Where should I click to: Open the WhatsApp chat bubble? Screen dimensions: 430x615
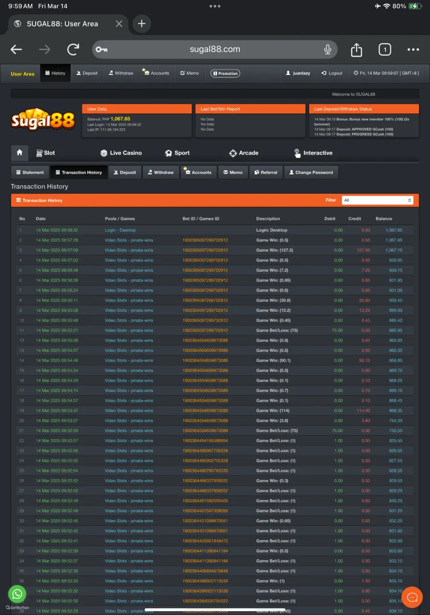pos(17,594)
